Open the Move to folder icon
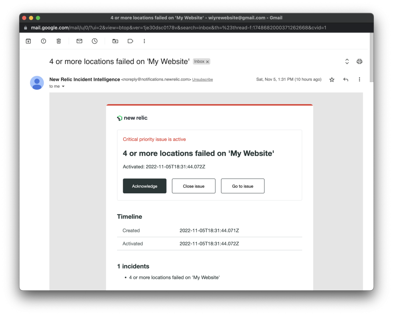The image size is (393, 316). (115, 41)
